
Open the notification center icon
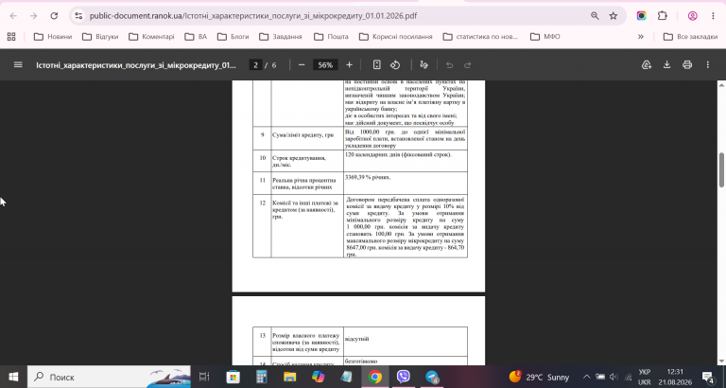pyautogui.click(x=708, y=377)
